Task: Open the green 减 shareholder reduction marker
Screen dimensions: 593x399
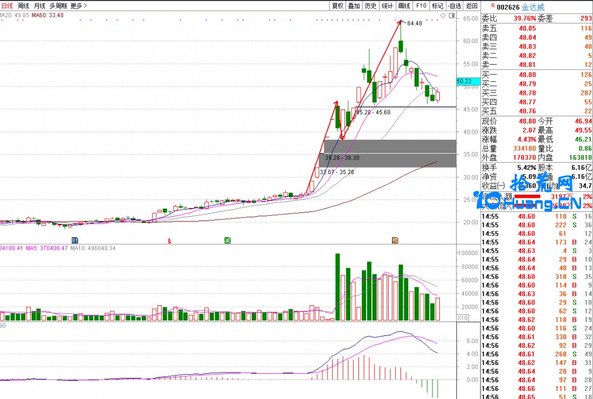Action: tap(227, 240)
